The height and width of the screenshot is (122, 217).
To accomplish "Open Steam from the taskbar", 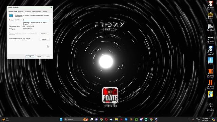I will pos(111,119).
